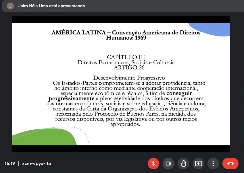The height and width of the screenshot is (173, 244).
Task: Select the "CAPÍTULO III" heading on the slide
Action: pyautogui.click(x=126, y=57)
